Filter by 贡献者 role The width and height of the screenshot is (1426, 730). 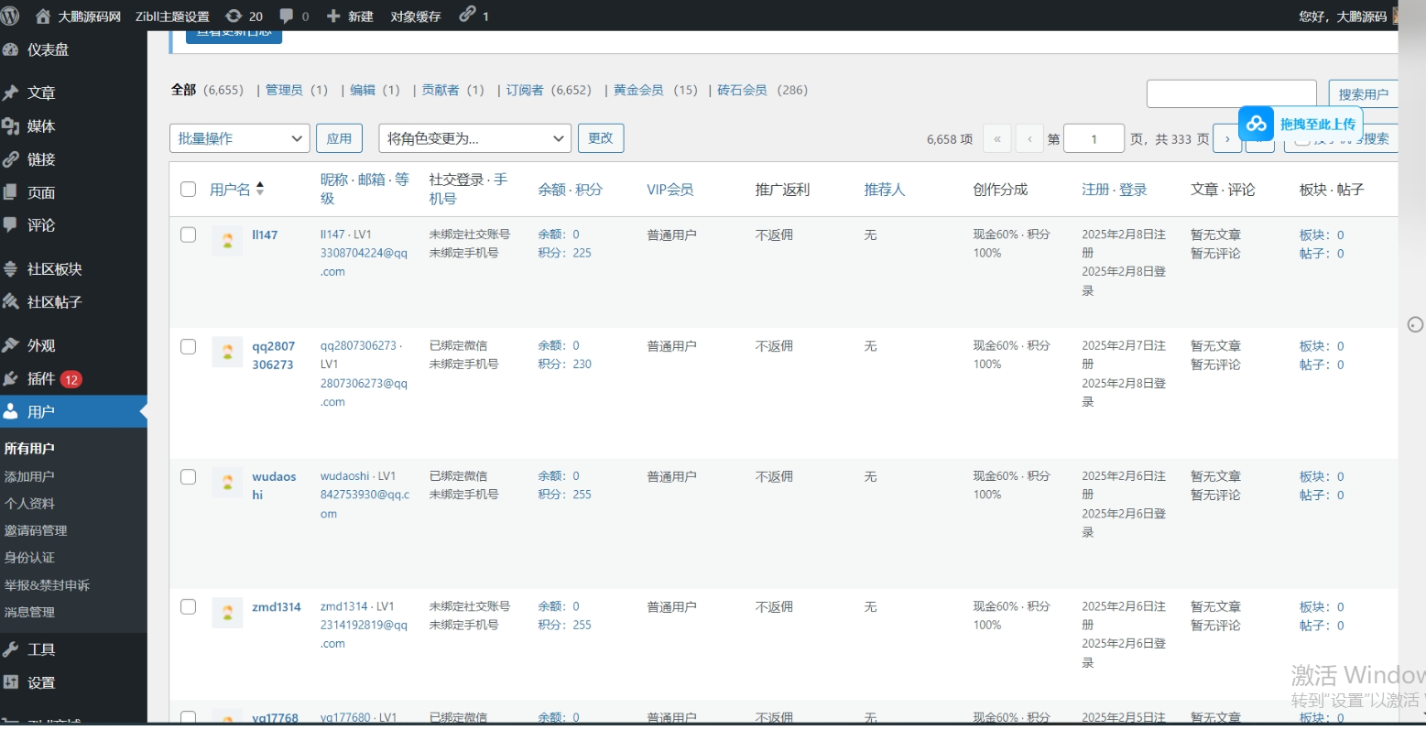click(x=441, y=90)
